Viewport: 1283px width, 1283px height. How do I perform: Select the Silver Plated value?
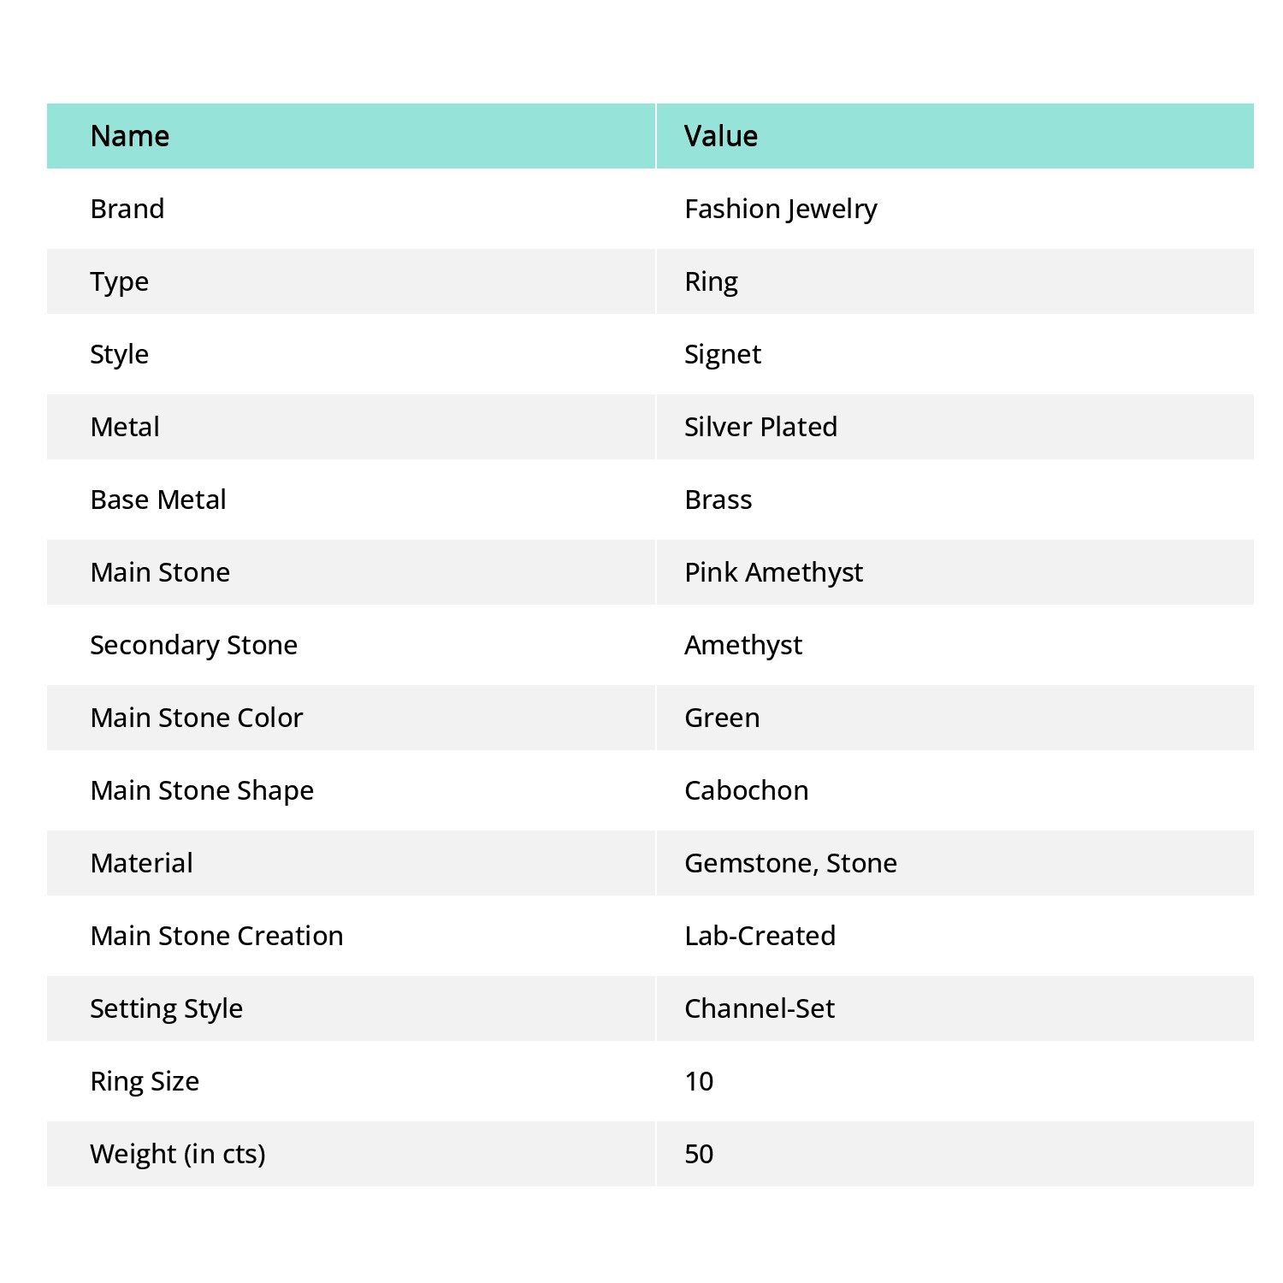click(x=760, y=427)
